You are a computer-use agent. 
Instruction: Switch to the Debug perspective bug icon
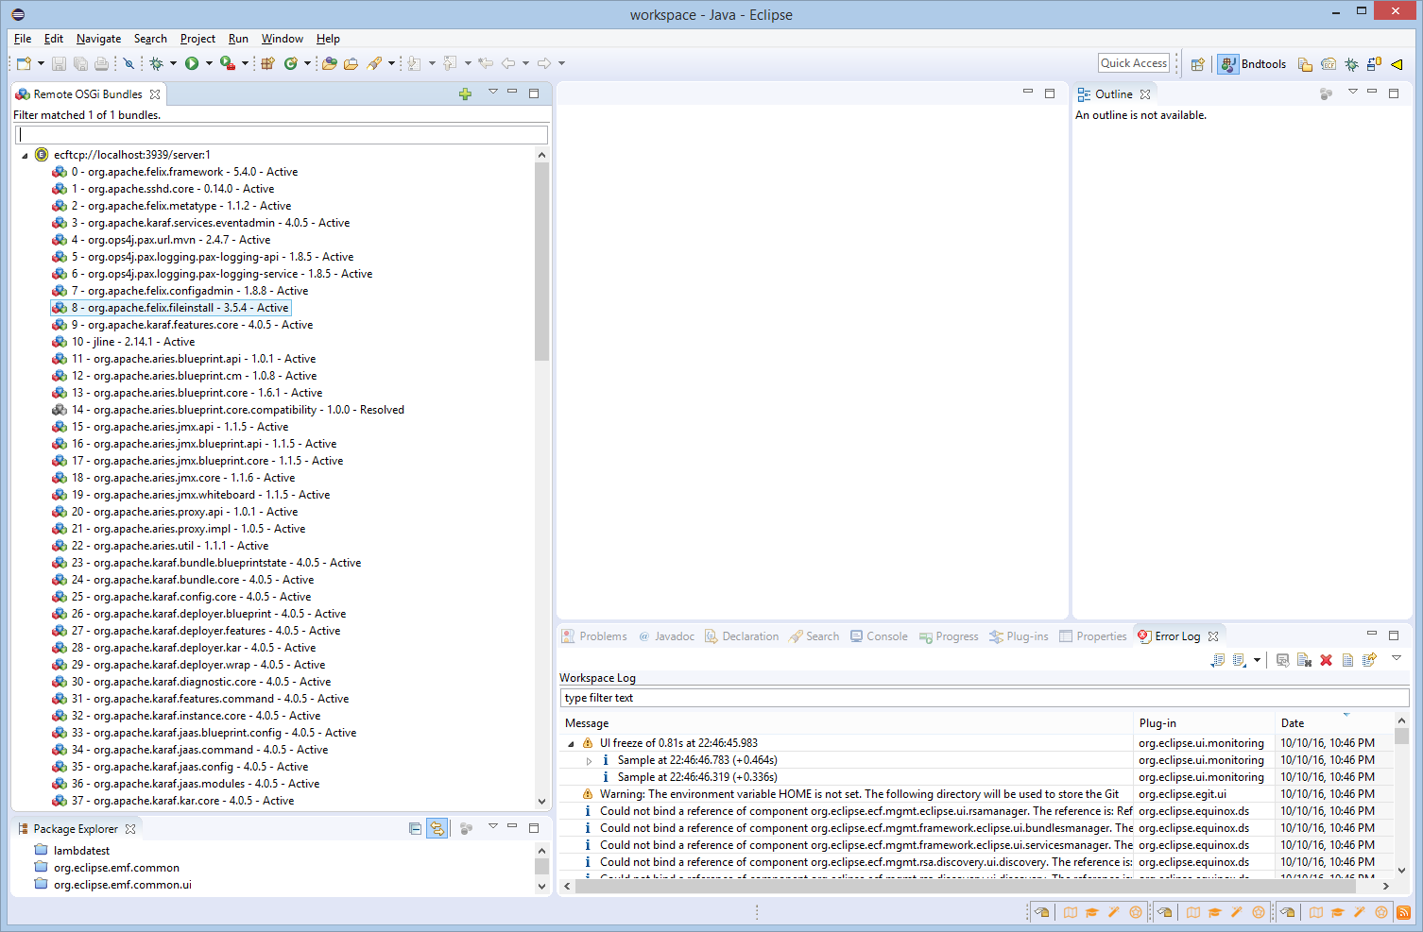coord(1352,64)
